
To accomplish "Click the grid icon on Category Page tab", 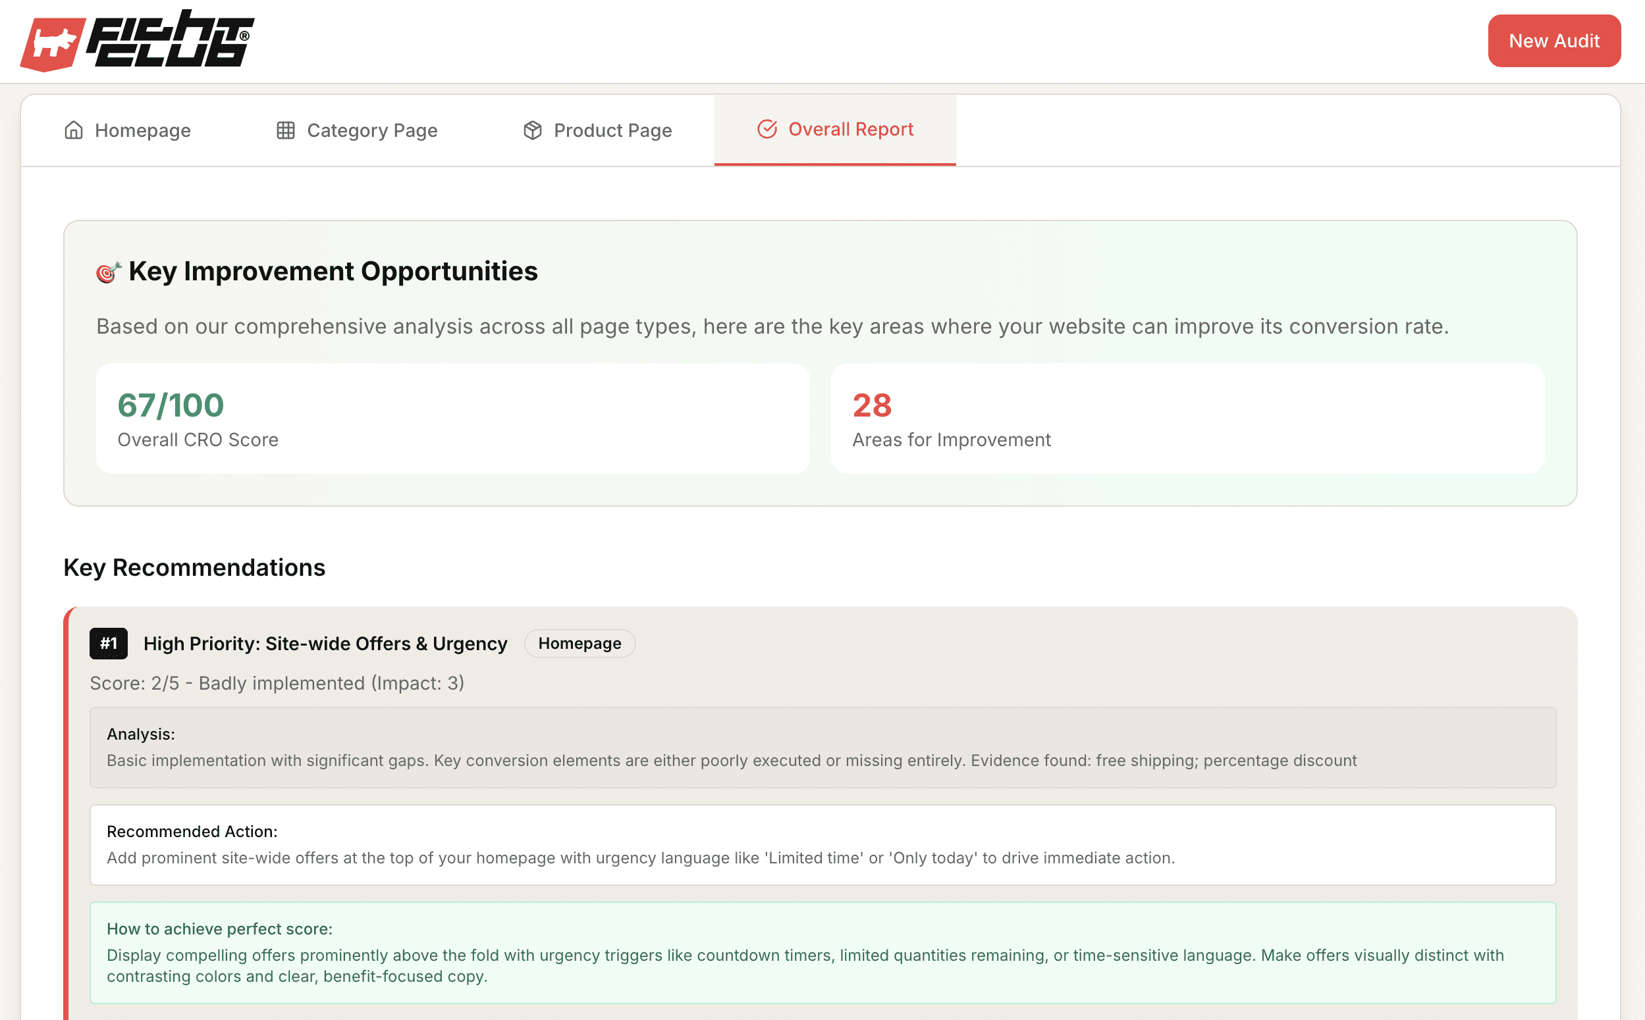I will click(286, 130).
